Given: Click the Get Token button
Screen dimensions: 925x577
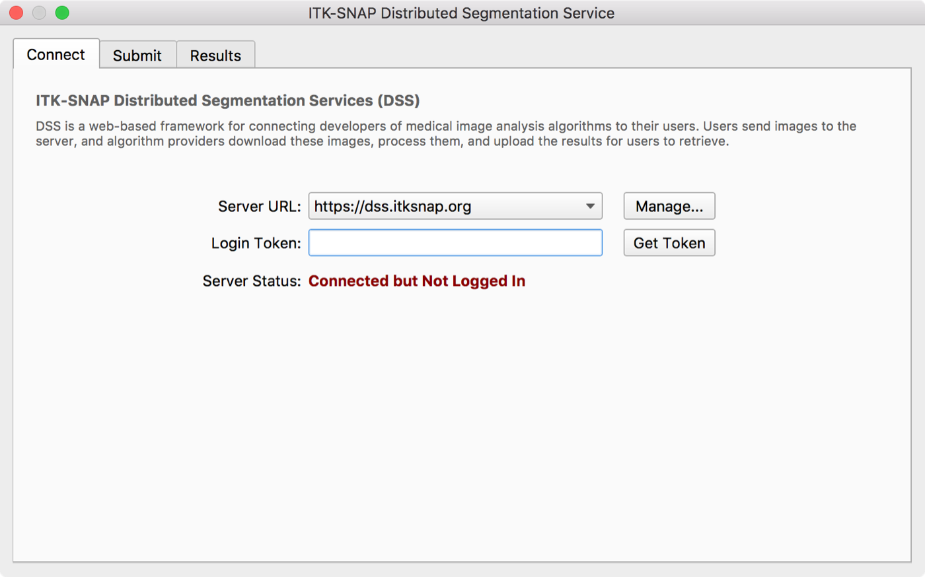Looking at the screenshot, I should 669,243.
